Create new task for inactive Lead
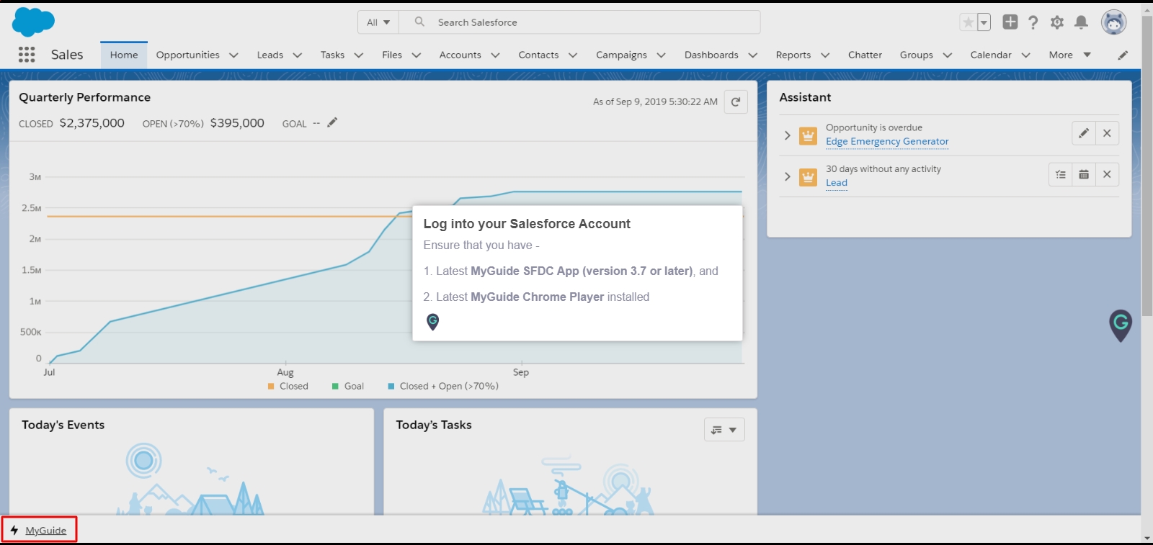1153x545 pixels. click(1061, 174)
